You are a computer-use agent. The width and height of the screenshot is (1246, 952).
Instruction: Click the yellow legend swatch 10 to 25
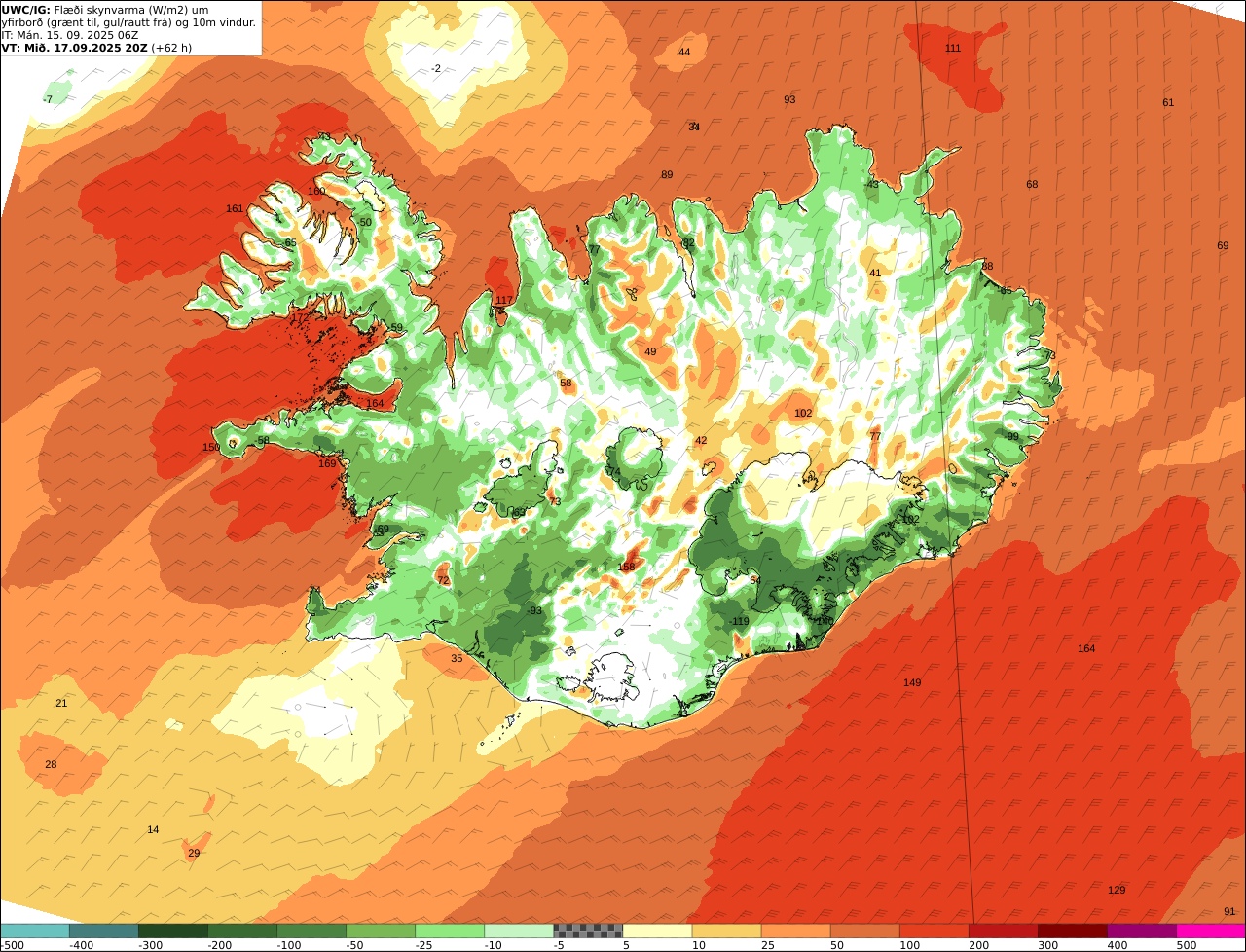coord(727,932)
